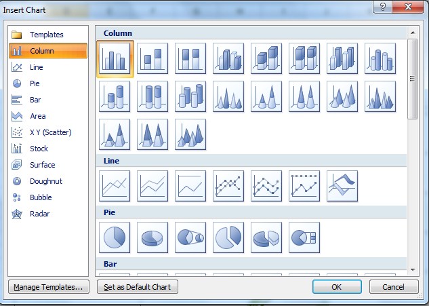Viewport: 429px width, 306px height.
Task: Select the Pie in 3-D chart
Action: pyautogui.click(x=152, y=237)
